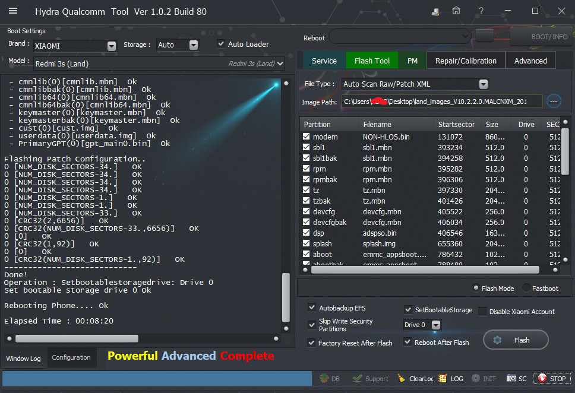Stop the operation with the STOP item
This screenshot has width=575, height=393.
click(551, 379)
